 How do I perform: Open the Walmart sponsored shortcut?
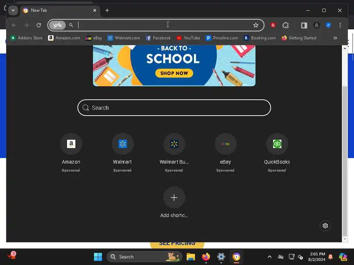123,152
